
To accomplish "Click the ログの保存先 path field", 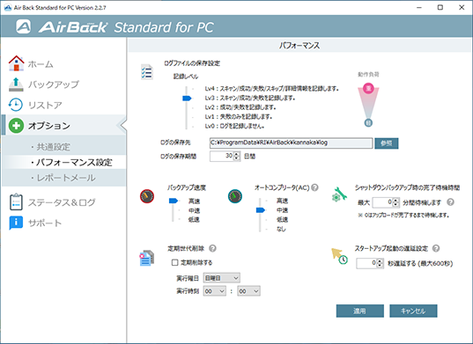I will point(291,143).
